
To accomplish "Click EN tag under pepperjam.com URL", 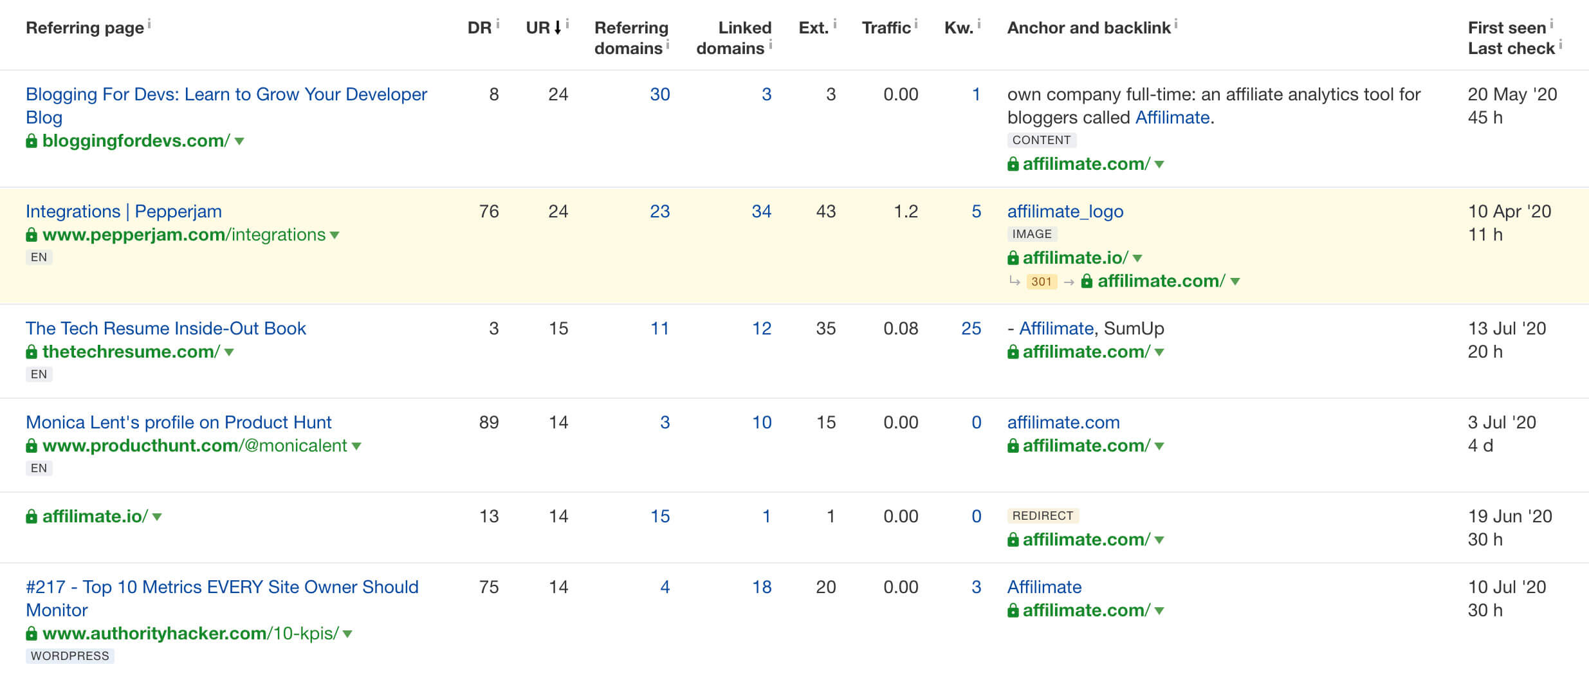I will pyautogui.click(x=39, y=257).
